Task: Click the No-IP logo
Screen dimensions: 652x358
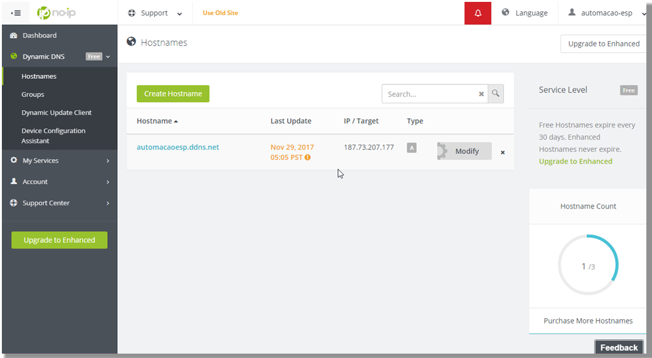Action: click(x=56, y=13)
